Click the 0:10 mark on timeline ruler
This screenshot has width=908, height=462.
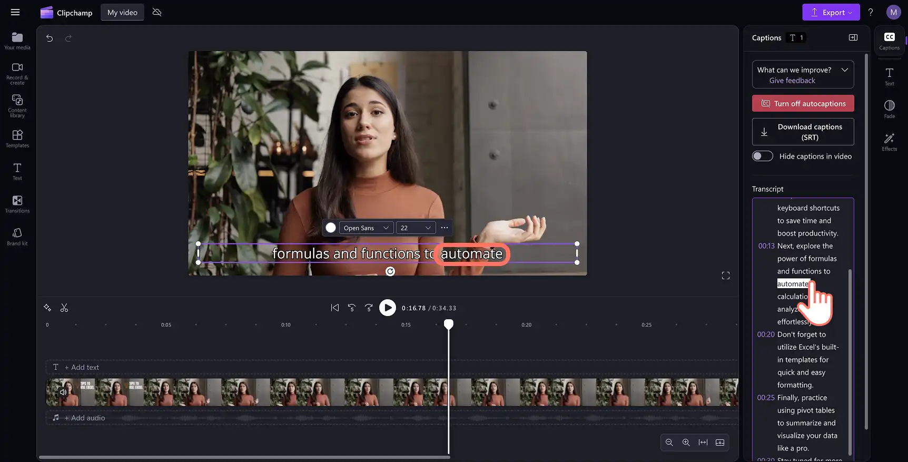(x=285, y=325)
